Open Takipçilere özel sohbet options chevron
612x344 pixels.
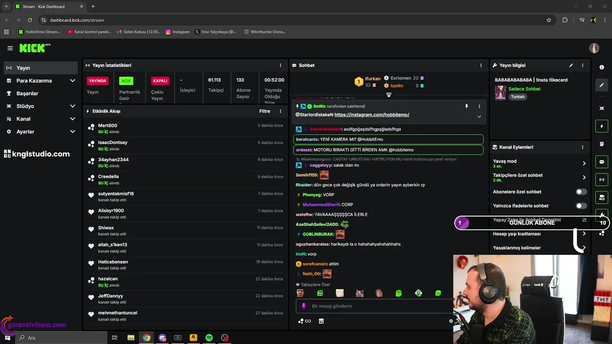point(584,178)
